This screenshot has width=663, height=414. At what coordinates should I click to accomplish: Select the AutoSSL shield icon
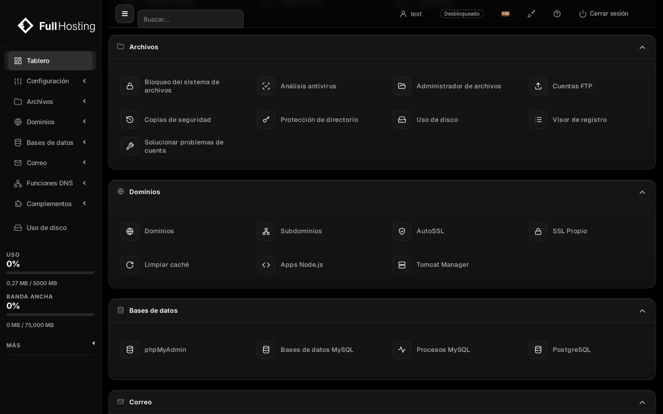point(402,231)
